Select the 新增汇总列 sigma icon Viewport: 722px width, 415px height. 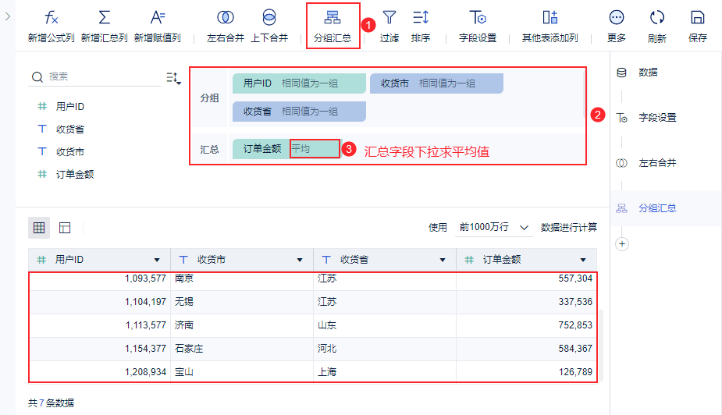104,18
